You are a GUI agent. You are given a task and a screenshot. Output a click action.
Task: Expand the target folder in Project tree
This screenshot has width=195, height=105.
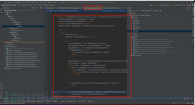tap(5, 42)
